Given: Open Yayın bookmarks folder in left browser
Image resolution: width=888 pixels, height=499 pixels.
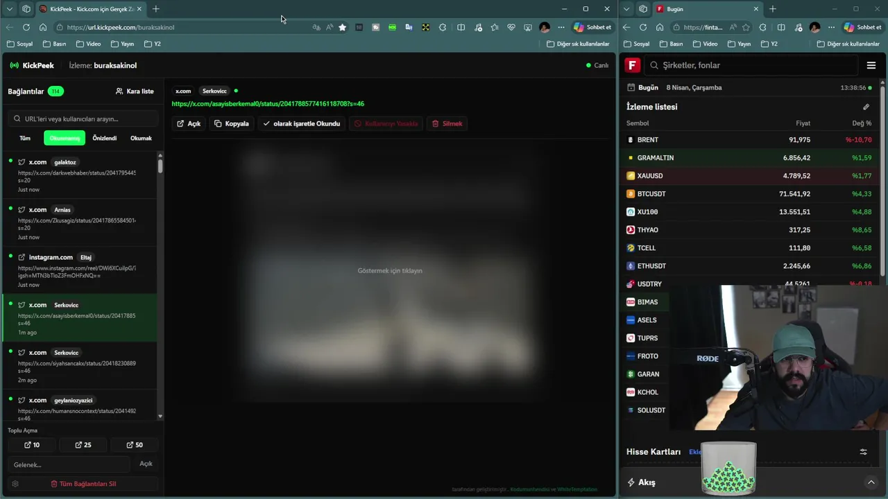Looking at the screenshot, I should coord(122,44).
